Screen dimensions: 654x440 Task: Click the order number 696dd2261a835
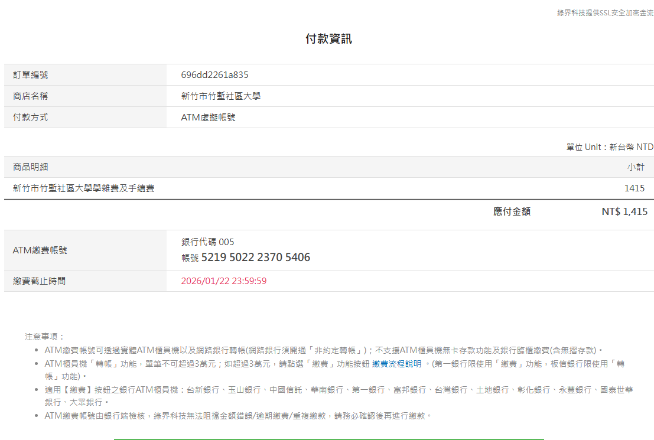coord(214,75)
